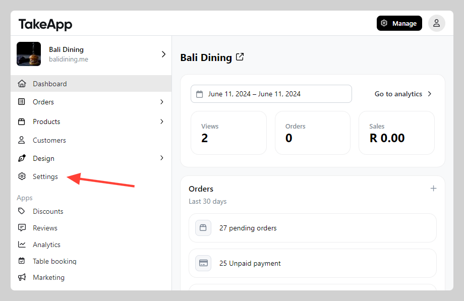The width and height of the screenshot is (464, 301).
Task: Open store switcher chevron beside Bali Dining
Action: click(x=163, y=54)
